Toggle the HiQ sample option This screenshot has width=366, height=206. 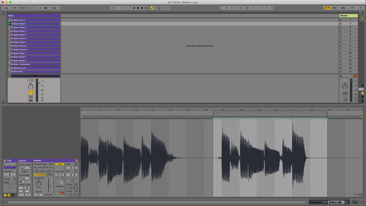37,175
